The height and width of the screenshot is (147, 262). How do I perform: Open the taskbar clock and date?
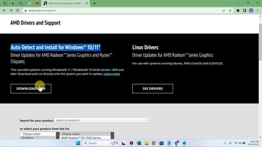(253, 143)
